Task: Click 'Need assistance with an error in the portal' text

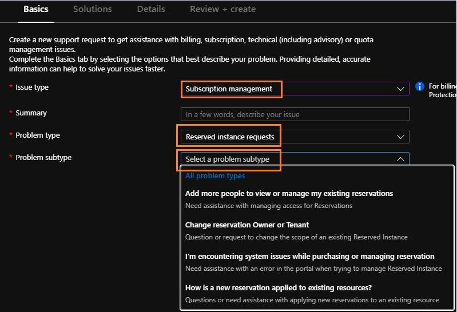Action: coord(313,269)
